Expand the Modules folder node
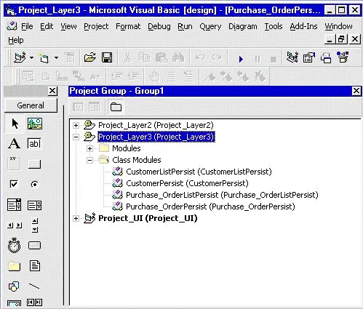 pos(89,148)
